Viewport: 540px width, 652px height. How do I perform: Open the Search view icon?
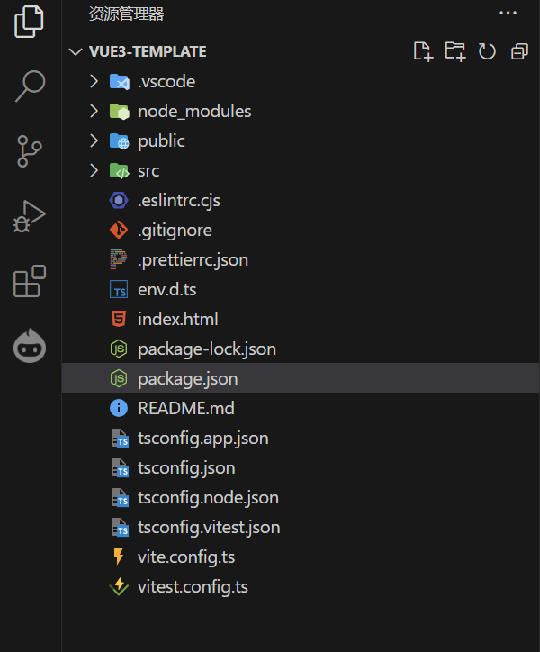(30, 86)
